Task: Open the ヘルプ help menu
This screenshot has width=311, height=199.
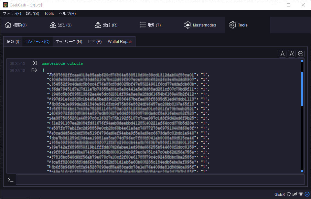Action: click(x=67, y=14)
